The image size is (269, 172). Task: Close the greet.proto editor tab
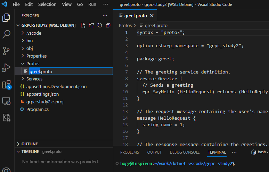[152, 16]
